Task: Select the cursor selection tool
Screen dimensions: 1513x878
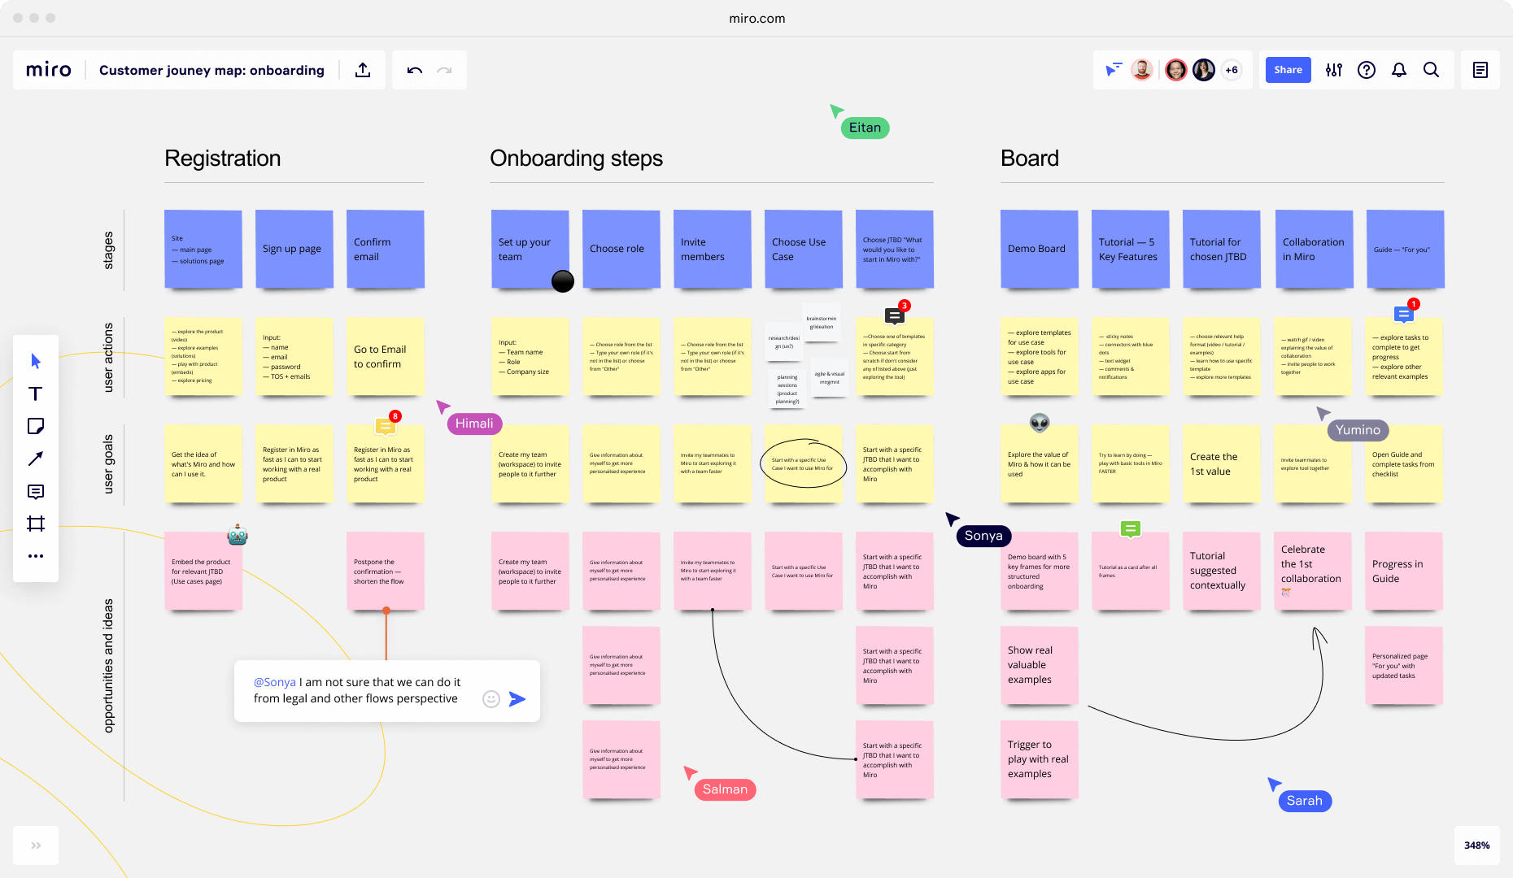Action: coord(36,360)
